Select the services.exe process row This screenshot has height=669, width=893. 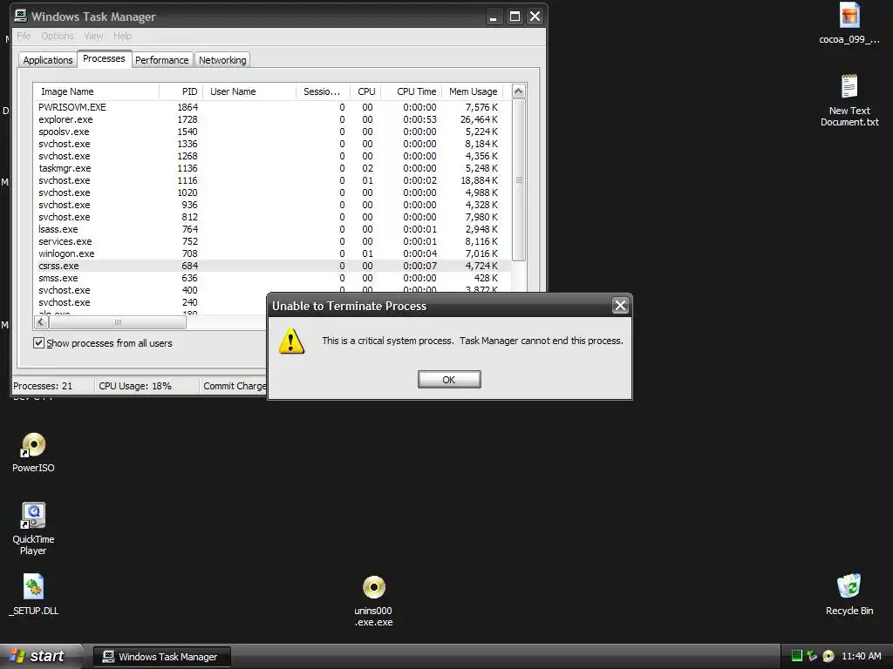coord(272,241)
